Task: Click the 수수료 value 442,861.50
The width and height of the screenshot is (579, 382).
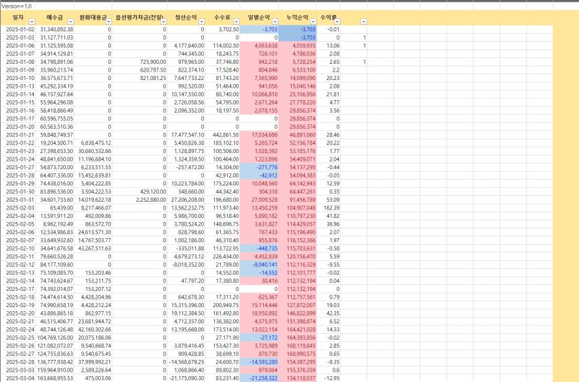Action: pyautogui.click(x=222, y=135)
